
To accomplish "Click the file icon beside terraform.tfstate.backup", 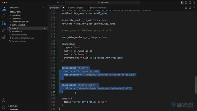I will click(10, 38).
